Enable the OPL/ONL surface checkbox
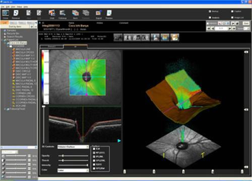The image size is (252, 181). point(94,160)
